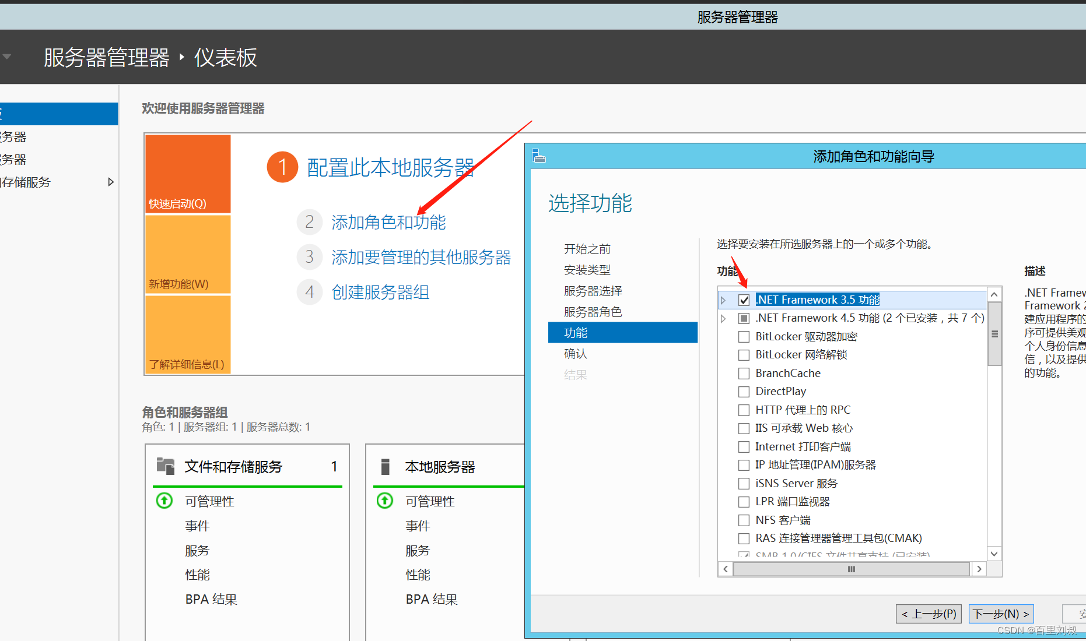1086x641 pixels.
Task: Click the vertical scrollbar thumb in features list
Action: pyautogui.click(x=994, y=334)
